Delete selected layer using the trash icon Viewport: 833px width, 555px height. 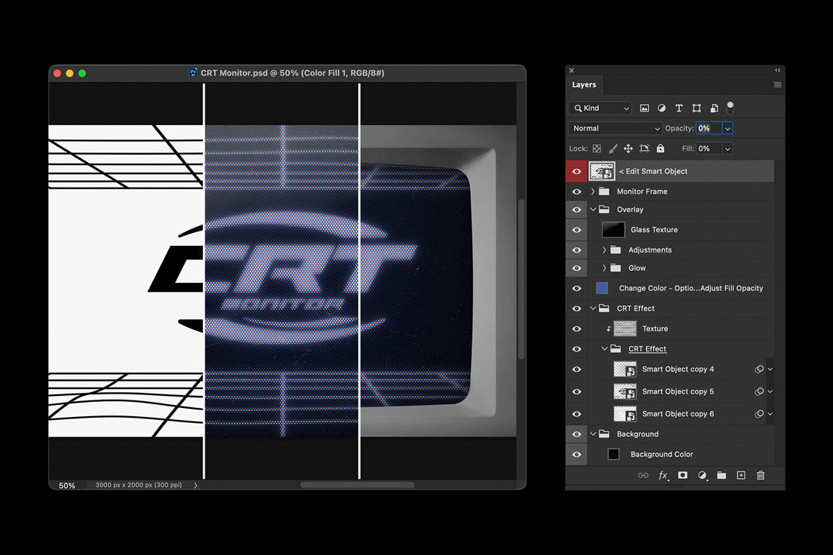[x=761, y=475]
